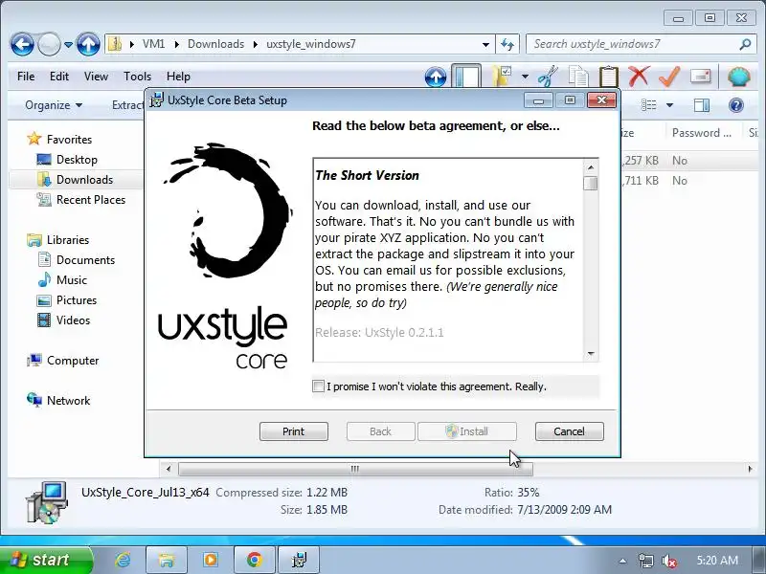Click the scissors Cut icon
This screenshot has width=766, height=574.
click(x=548, y=77)
